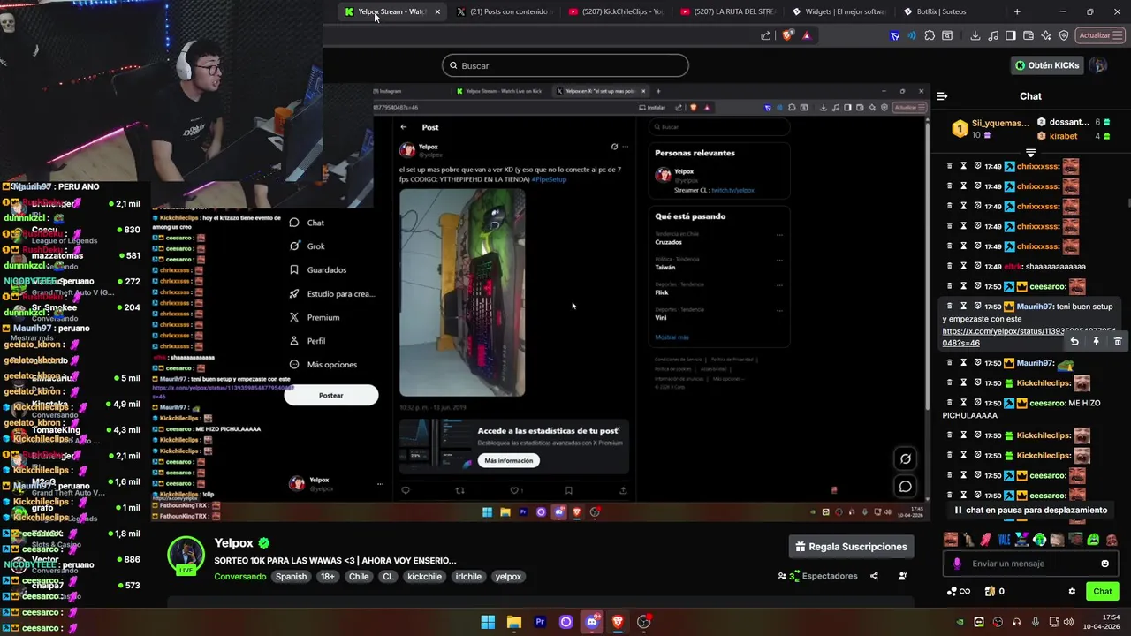Click the VALE emote in quick emote row
This screenshot has height=636, width=1131.
(x=1004, y=540)
